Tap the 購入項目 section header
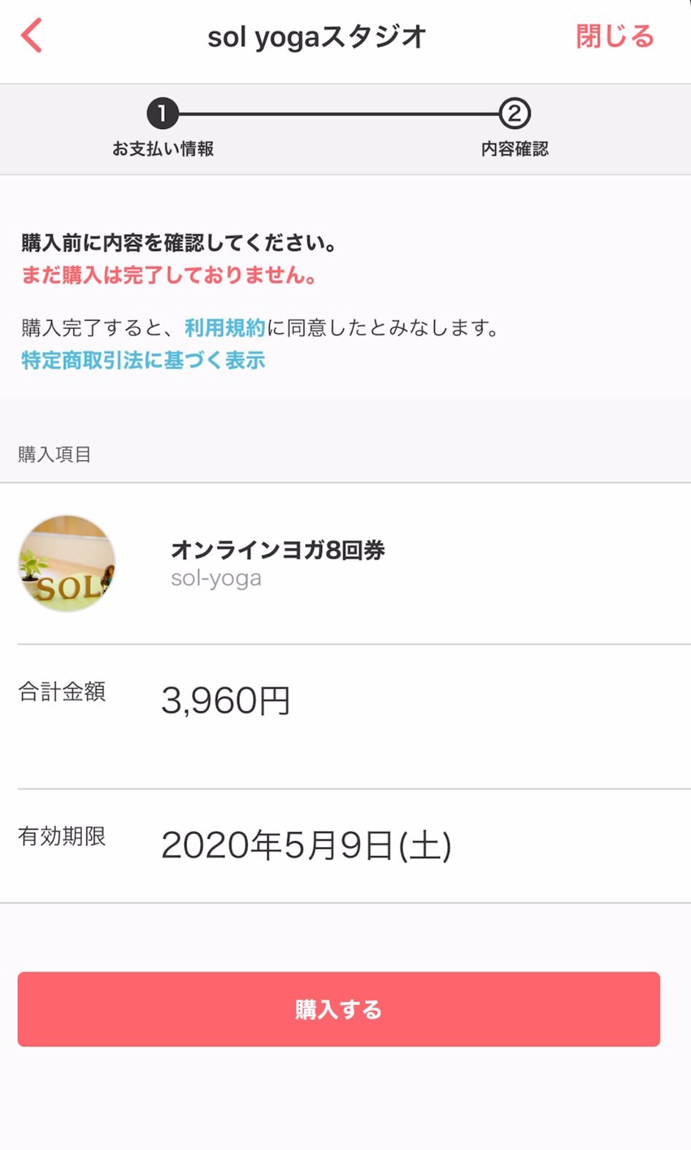Viewport: 691px width, 1150px height. (54, 454)
